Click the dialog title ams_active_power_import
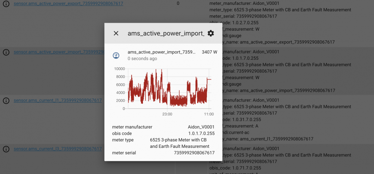Screen dimensions: 374x174 click(x=166, y=33)
